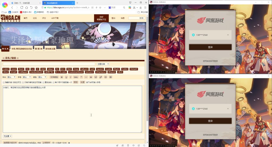Open the 论坛 menu item
Image resolution: width=272 pixels, height=147 pixels.
pyautogui.click(x=35, y=18)
